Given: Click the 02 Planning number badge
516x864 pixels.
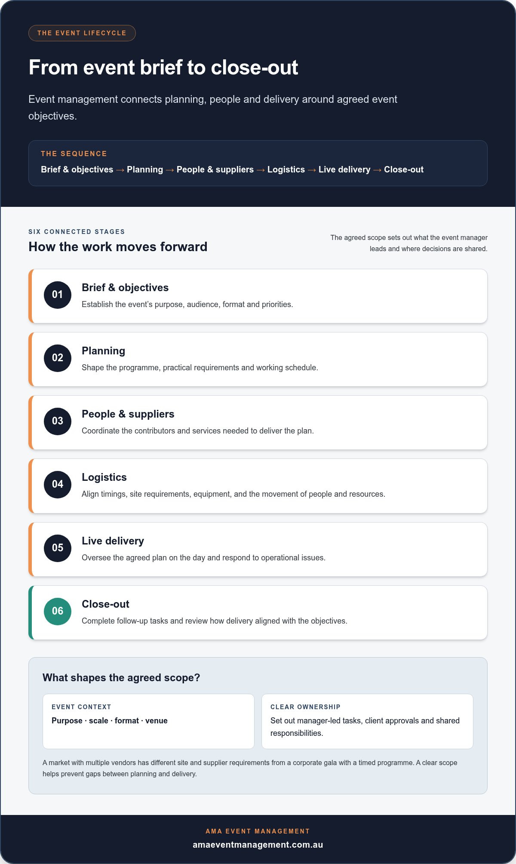Looking at the screenshot, I should point(58,358).
